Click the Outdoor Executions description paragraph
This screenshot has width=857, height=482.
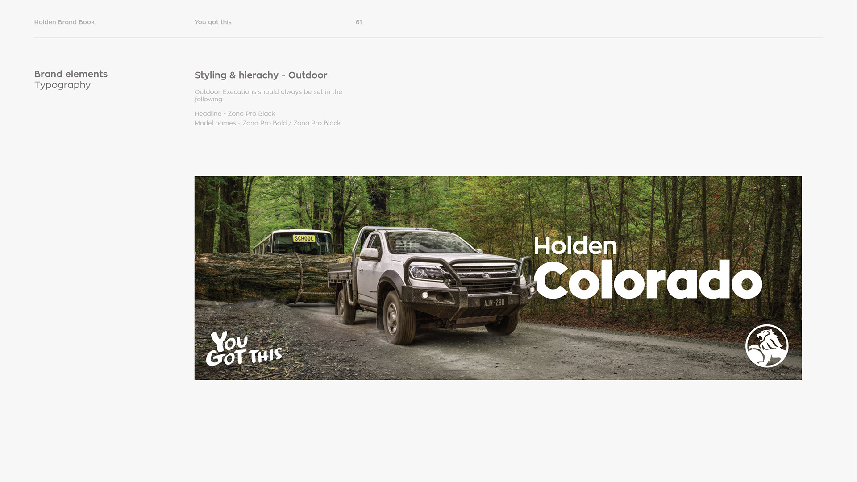point(268,96)
